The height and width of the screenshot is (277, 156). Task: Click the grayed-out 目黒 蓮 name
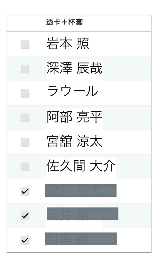click(81, 239)
